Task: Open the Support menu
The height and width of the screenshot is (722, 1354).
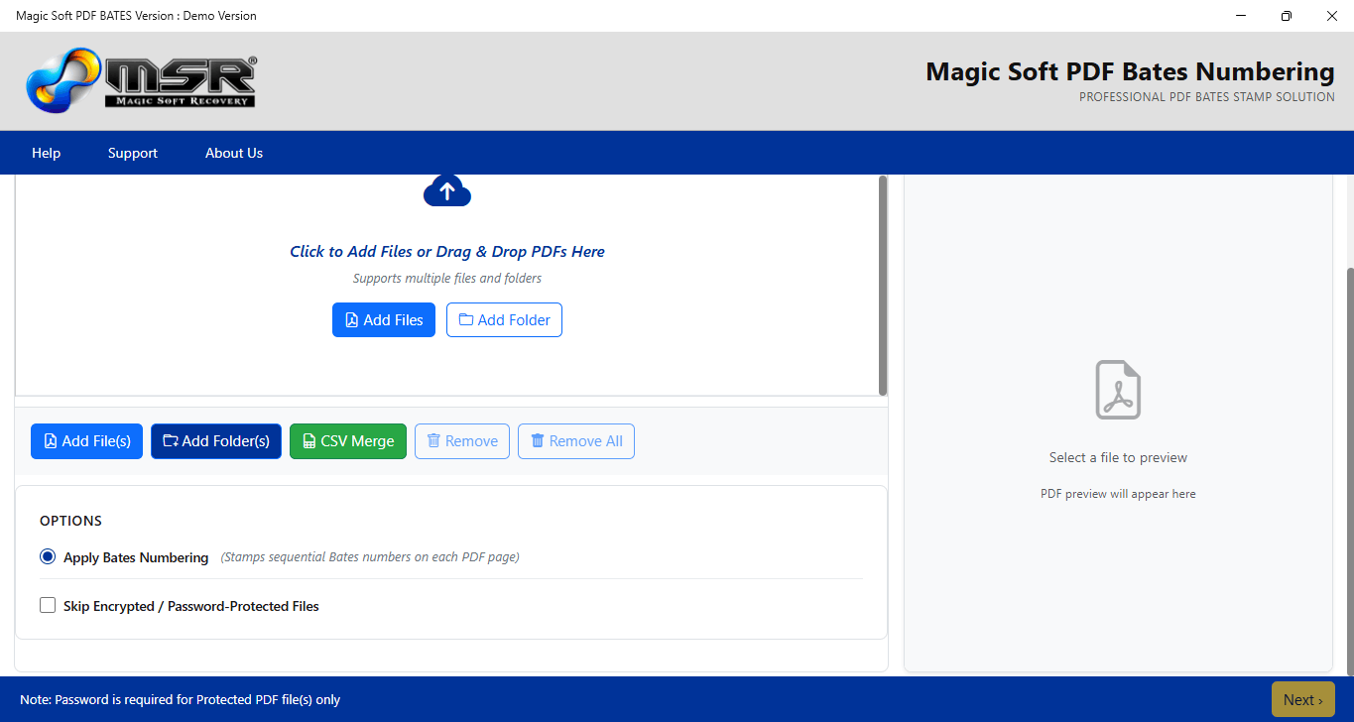Action: (133, 153)
